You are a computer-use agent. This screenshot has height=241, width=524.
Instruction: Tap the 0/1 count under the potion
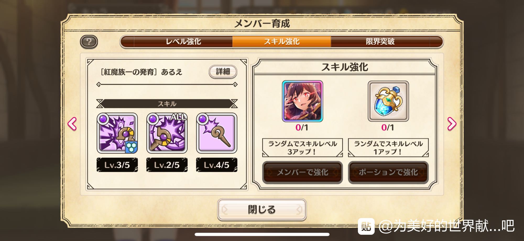pyautogui.click(x=388, y=128)
